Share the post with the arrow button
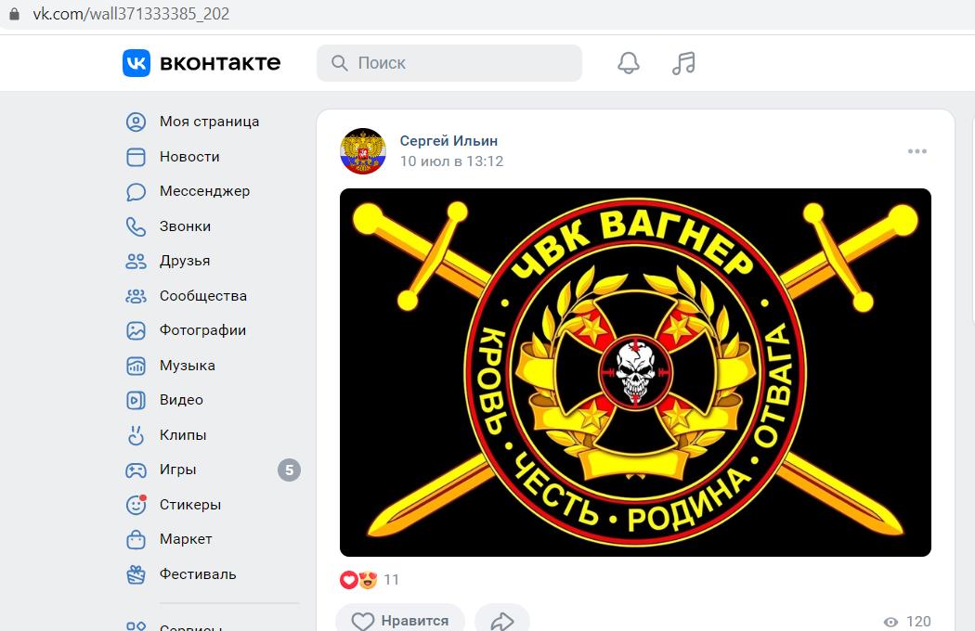This screenshot has width=975, height=631. click(x=501, y=620)
